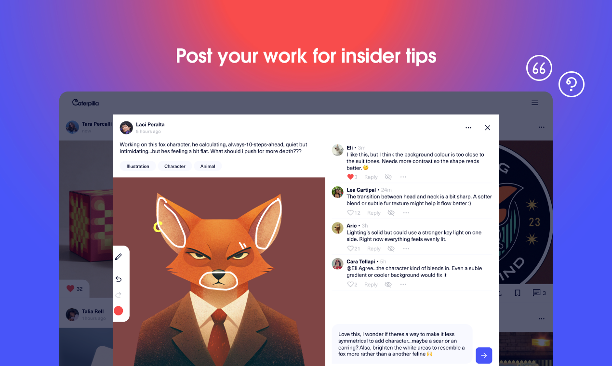Like Eli's comment with heart icon
The image size is (612, 366).
coord(350,177)
